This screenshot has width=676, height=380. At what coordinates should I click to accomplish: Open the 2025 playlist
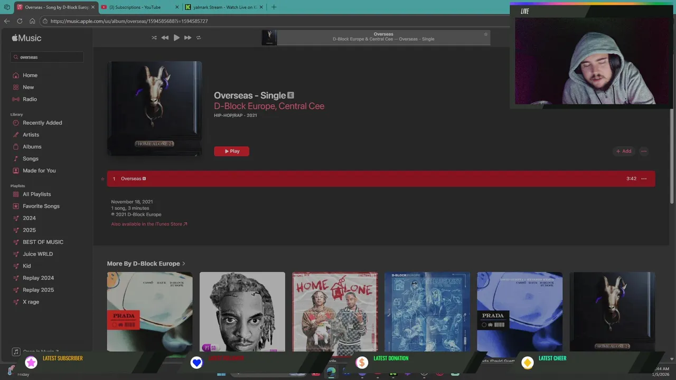29,230
